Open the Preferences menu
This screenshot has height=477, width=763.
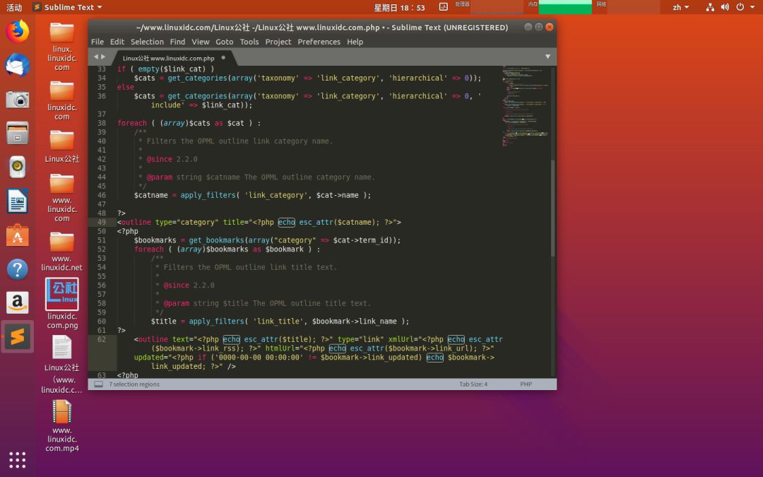tap(319, 42)
